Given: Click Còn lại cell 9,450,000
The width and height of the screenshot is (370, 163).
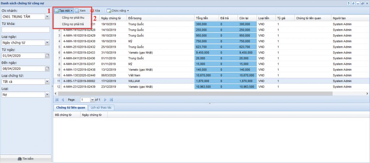Looking at the screenshot, I should pyautogui.click(x=247, y=53).
